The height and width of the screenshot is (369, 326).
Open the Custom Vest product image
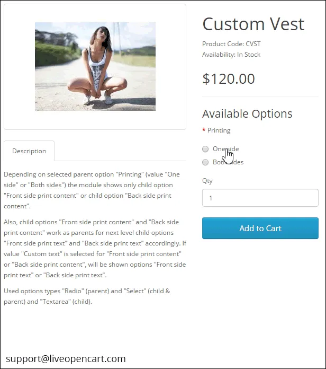[x=95, y=66]
